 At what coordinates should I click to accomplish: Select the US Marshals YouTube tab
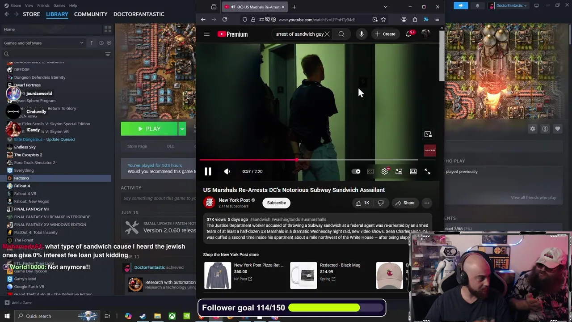254,7
